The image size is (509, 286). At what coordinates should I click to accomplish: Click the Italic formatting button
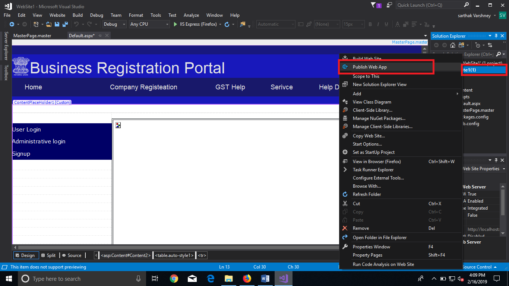tap(379, 24)
